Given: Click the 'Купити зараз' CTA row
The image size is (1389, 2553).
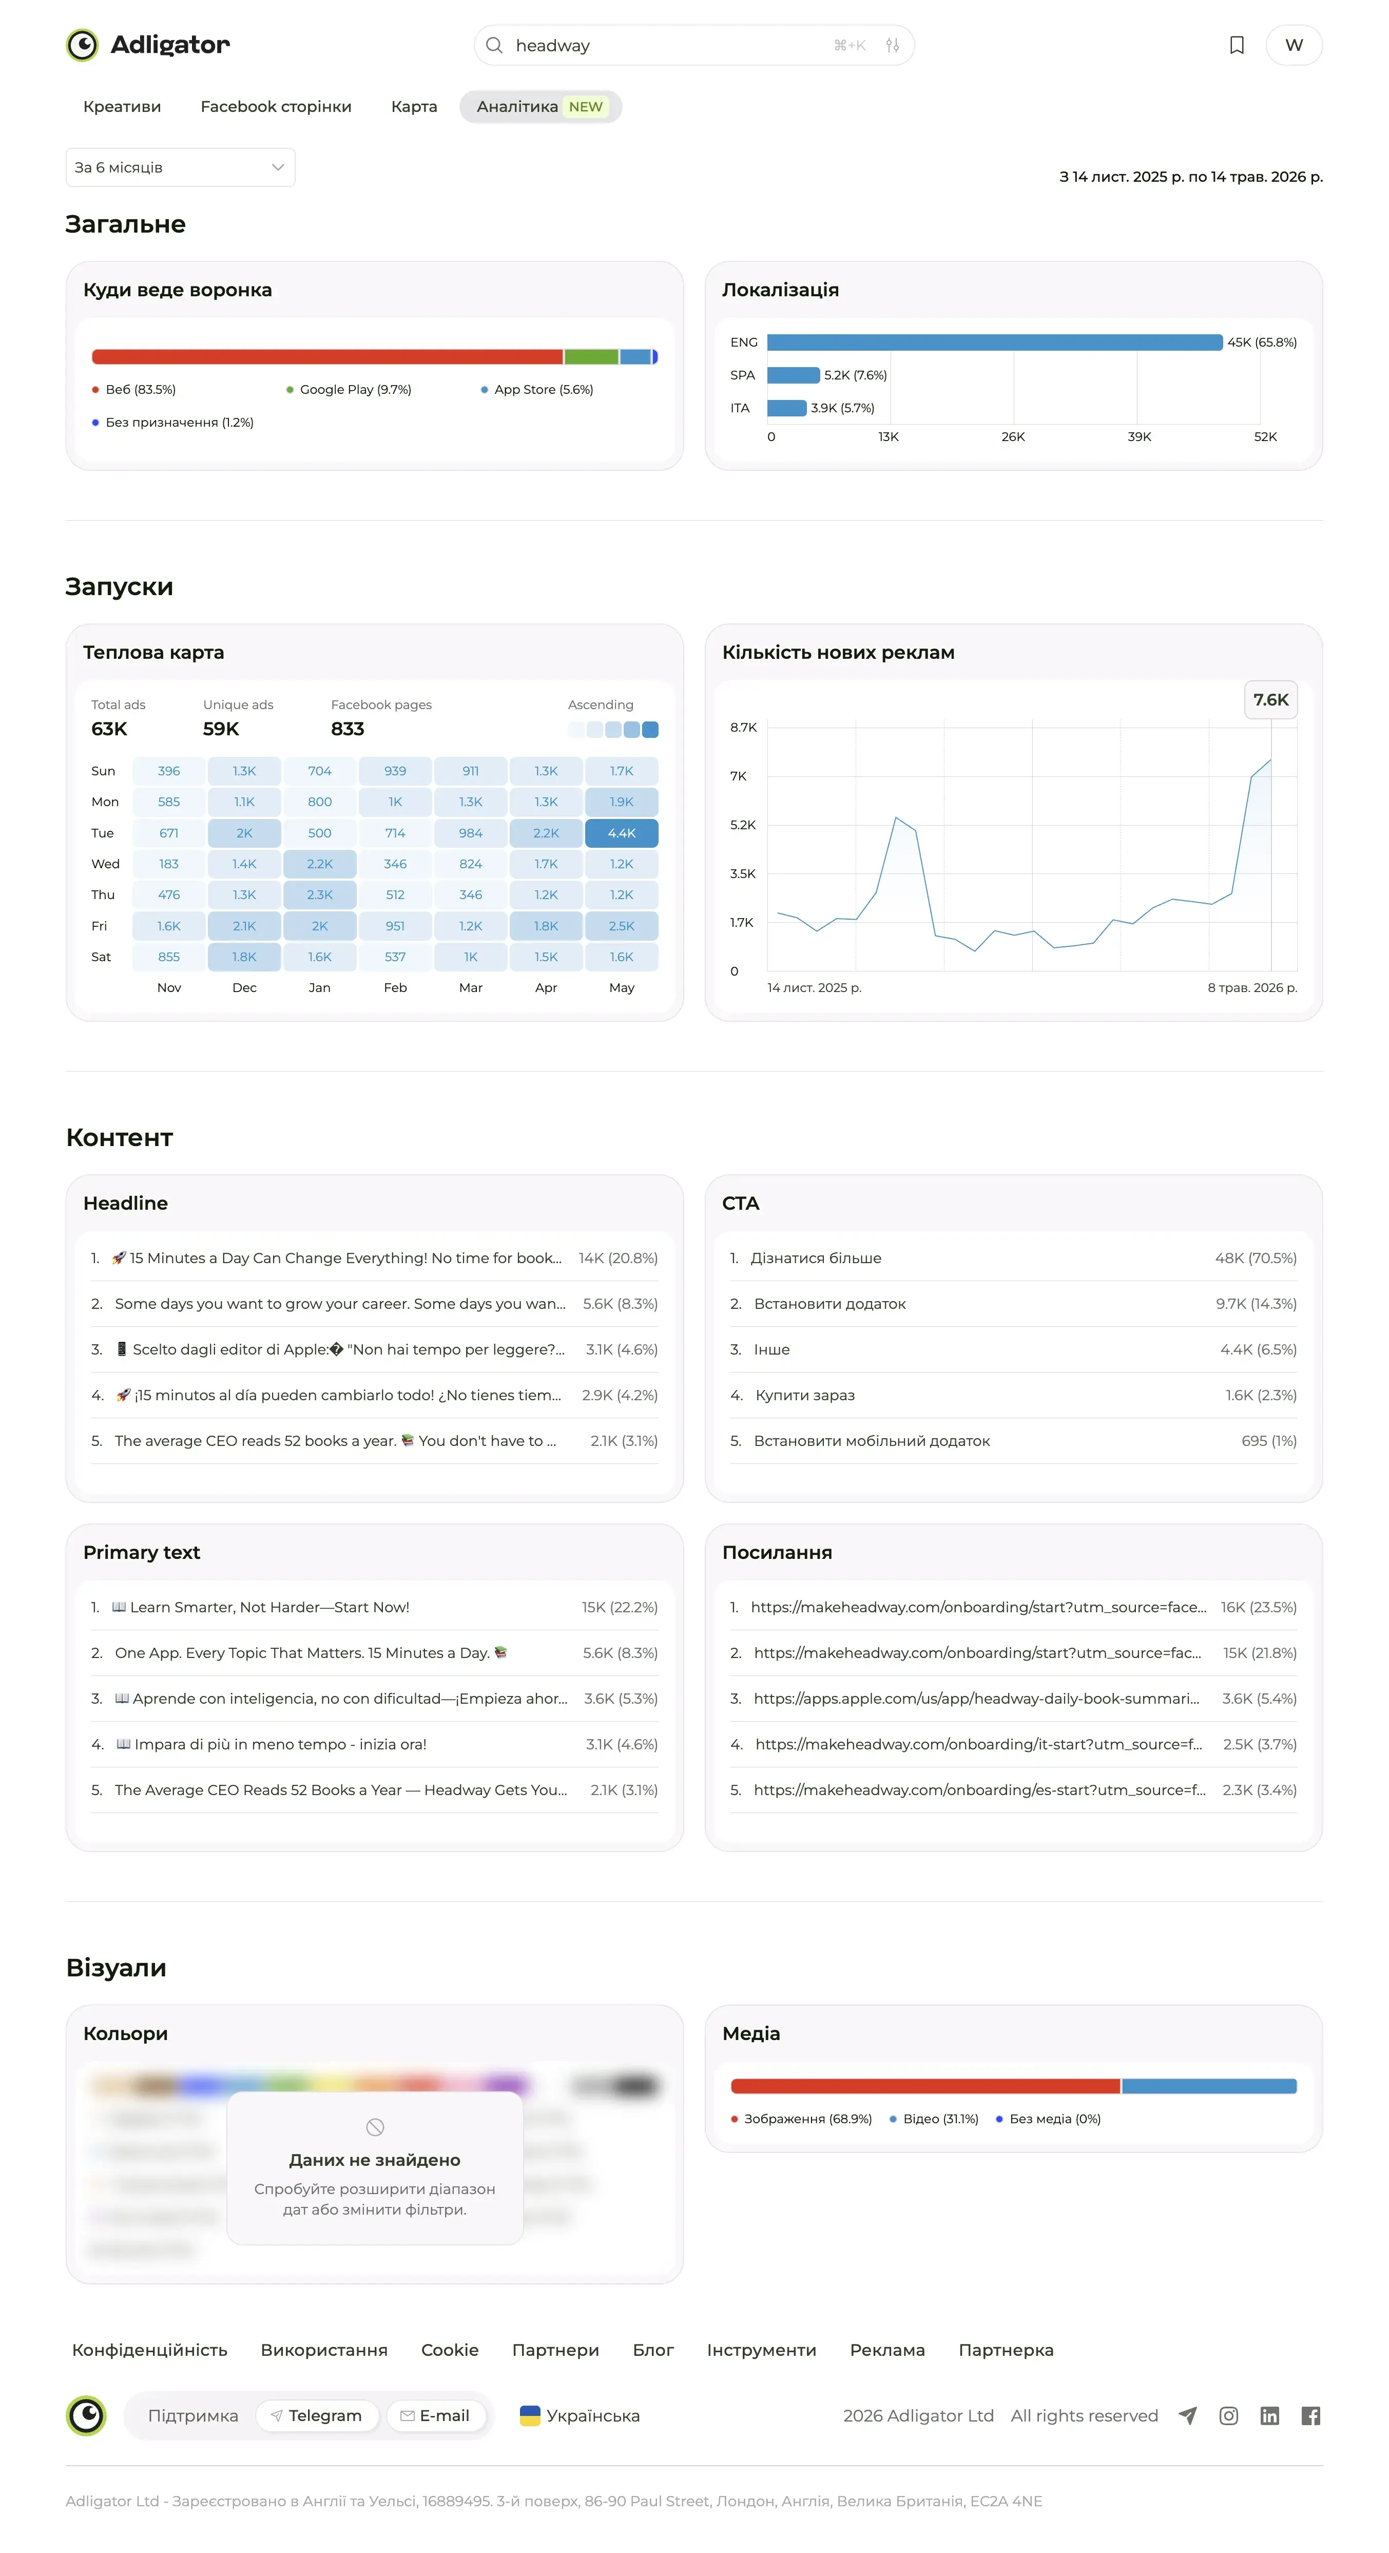Looking at the screenshot, I should tap(1013, 1395).
